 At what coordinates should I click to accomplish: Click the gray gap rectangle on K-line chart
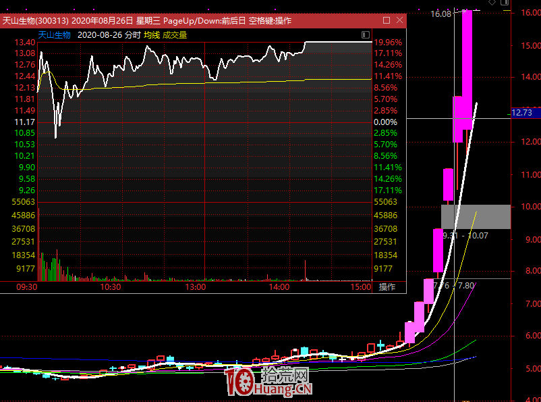point(476,217)
